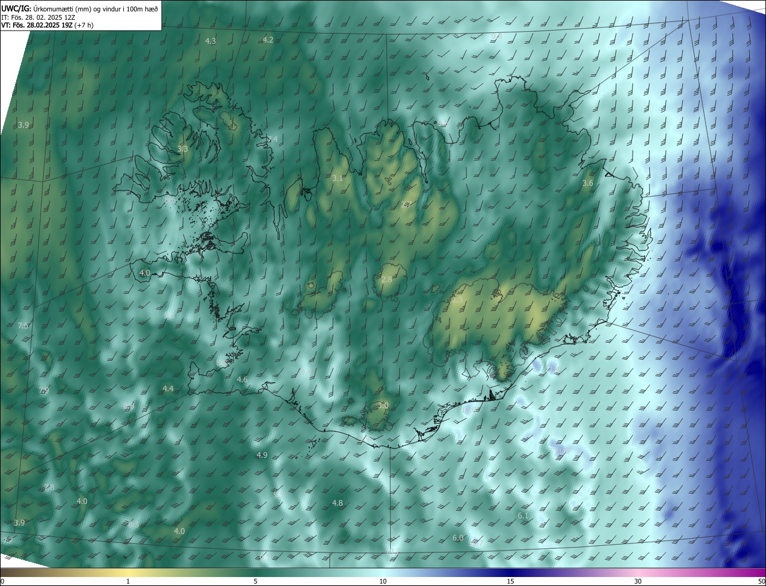Click the map value 3.1
The image size is (766, 586).
click(x=338, y=178)
